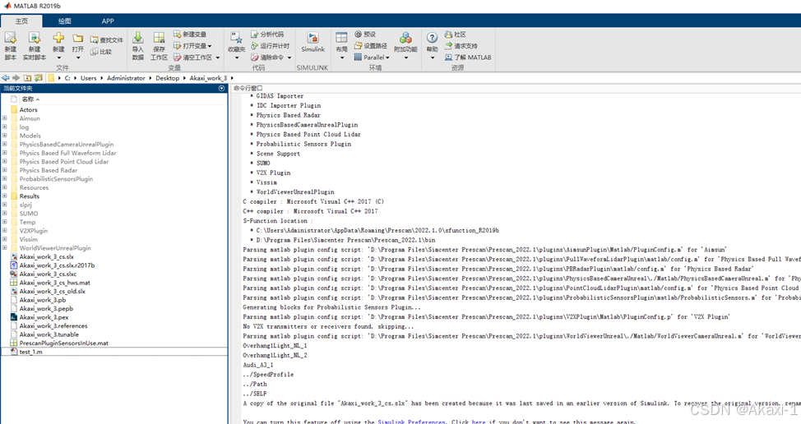Click the 新建实时脚本 (New Live Script) icon
The height and width of the screenshot is (424, 801).
pos(35,39)
